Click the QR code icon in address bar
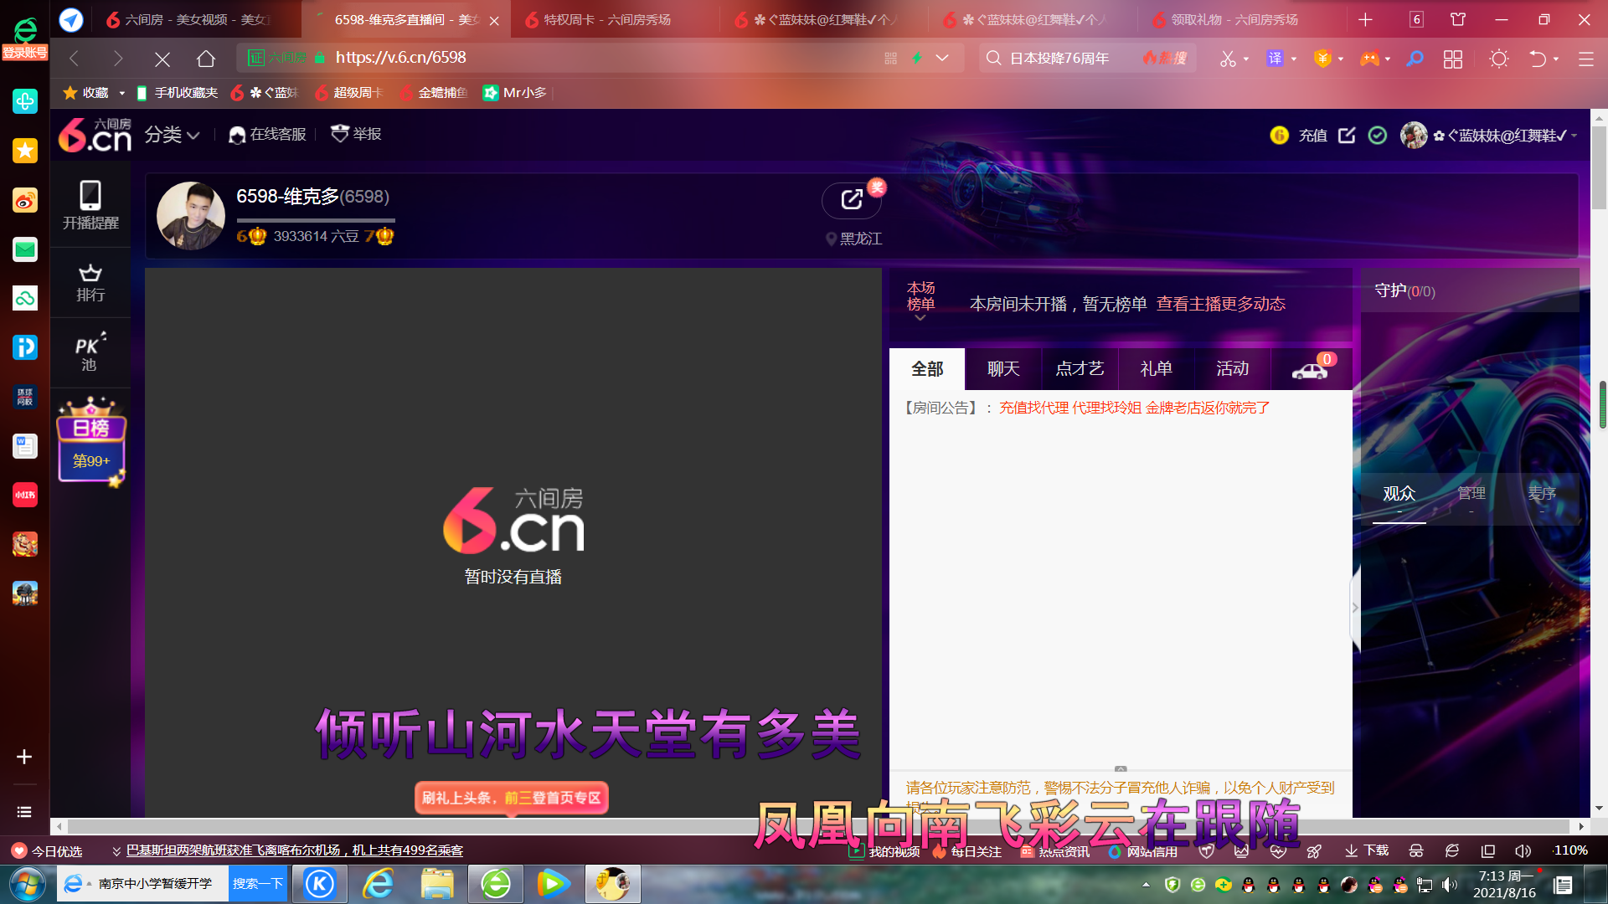This screenshot has width=1608, height=904. [x=890, y=58]
